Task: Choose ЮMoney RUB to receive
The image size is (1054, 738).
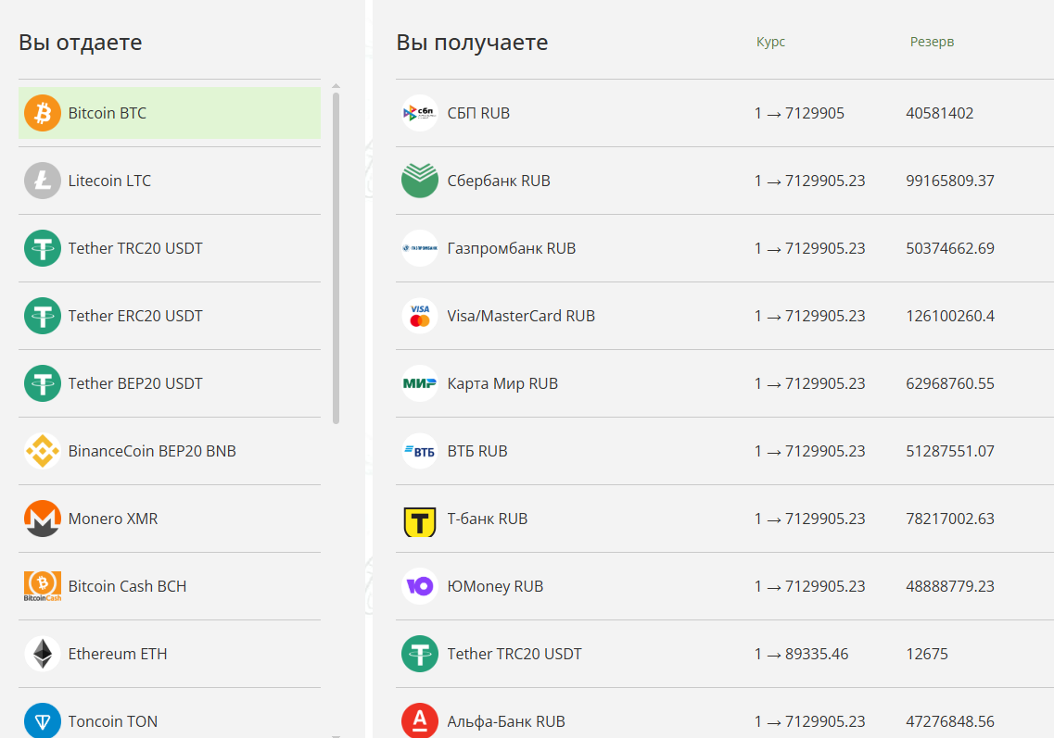Action: tap(725, 586)
